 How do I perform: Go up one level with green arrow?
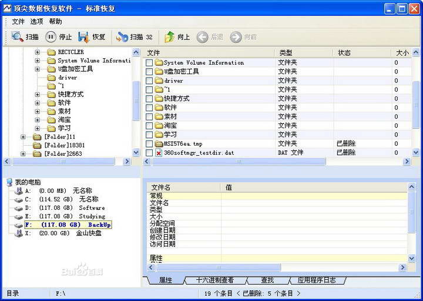click(x=170, y=36)
